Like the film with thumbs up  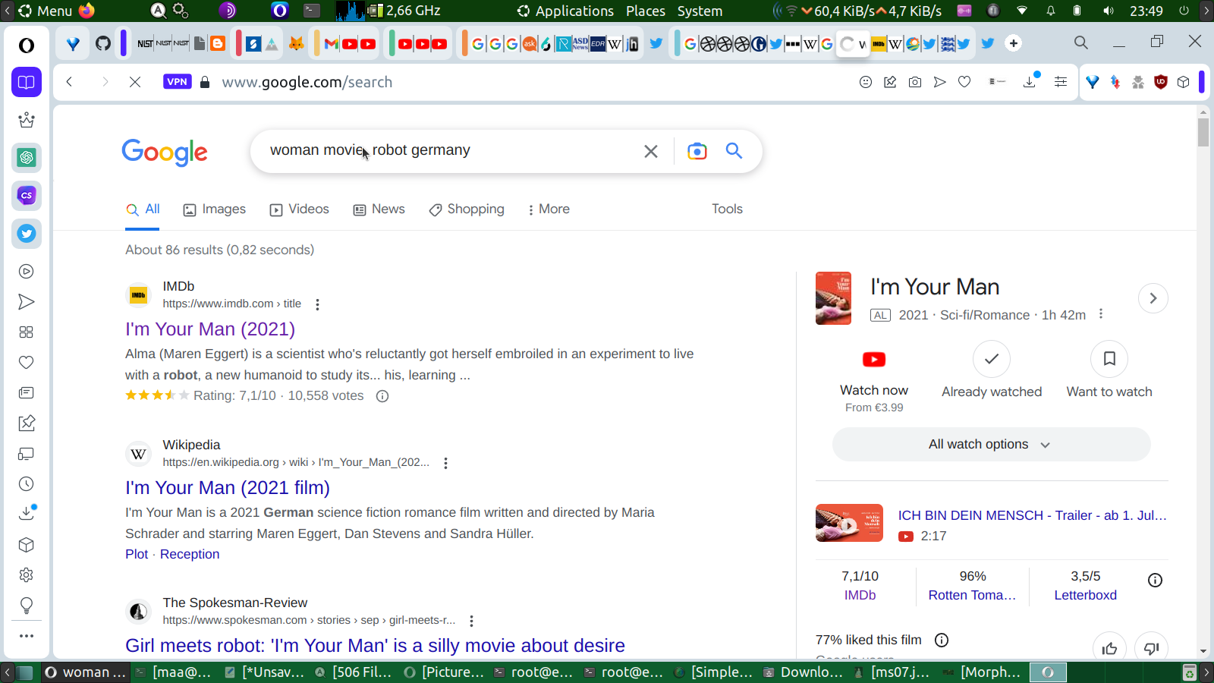(1109, 648)
